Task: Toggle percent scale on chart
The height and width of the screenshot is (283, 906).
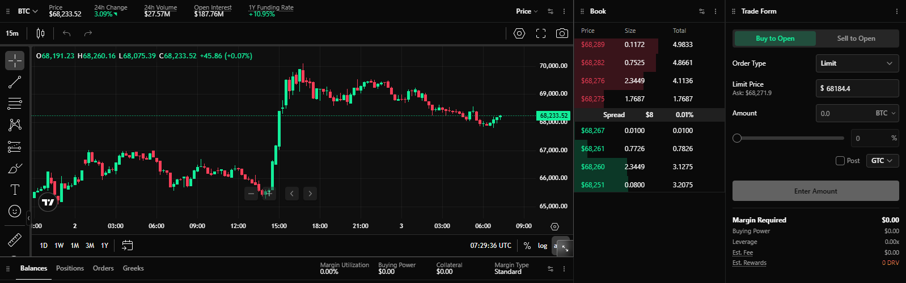Action: point(527,246)
